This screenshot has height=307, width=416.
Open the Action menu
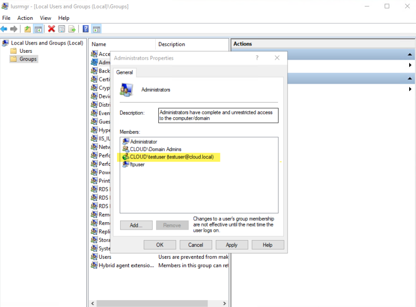(x=25, y=18)
